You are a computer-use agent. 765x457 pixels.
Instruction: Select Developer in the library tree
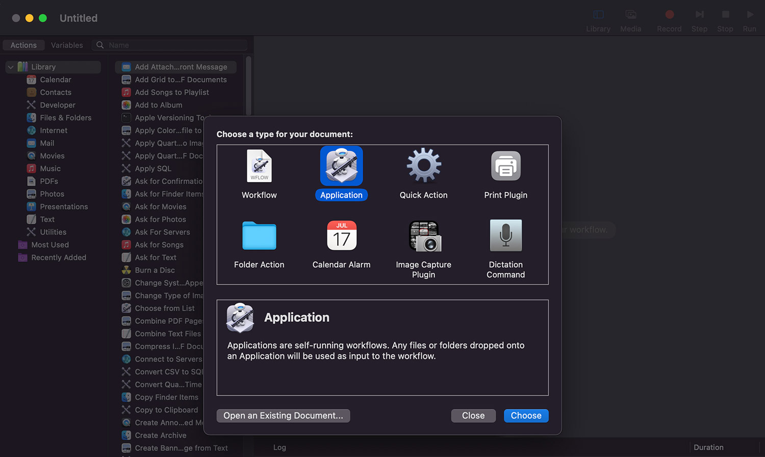(58, 105)
